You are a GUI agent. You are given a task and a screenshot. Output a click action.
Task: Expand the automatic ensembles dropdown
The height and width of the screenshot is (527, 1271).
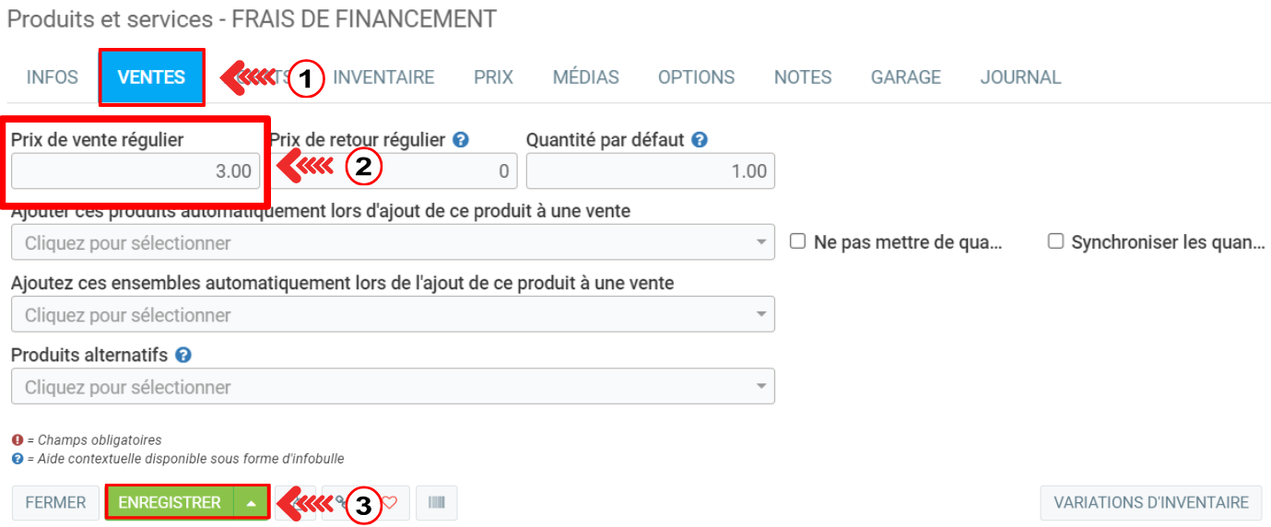point(393,315)
